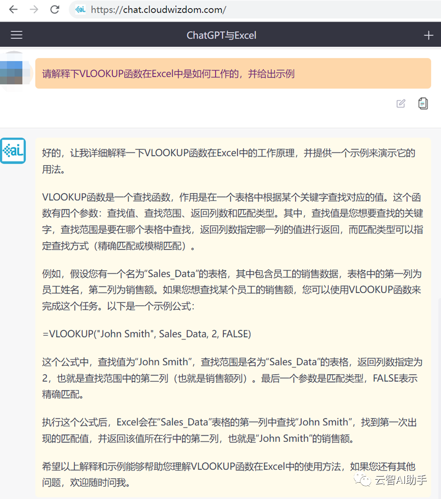
Task: Click the ChatGPT与Excel chat title
Action: (x=221, y=35)
